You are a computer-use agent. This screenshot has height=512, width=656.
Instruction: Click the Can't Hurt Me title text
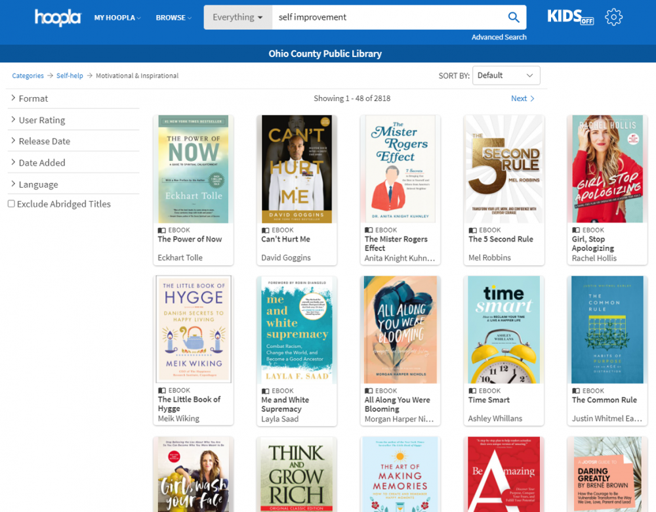pos(285,240)
